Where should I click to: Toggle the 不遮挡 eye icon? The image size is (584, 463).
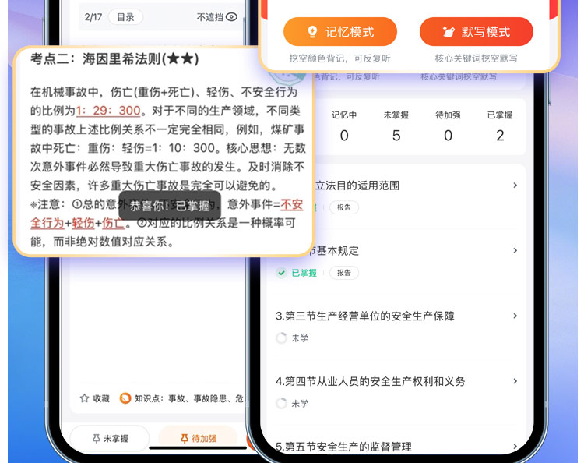point(231,16)
